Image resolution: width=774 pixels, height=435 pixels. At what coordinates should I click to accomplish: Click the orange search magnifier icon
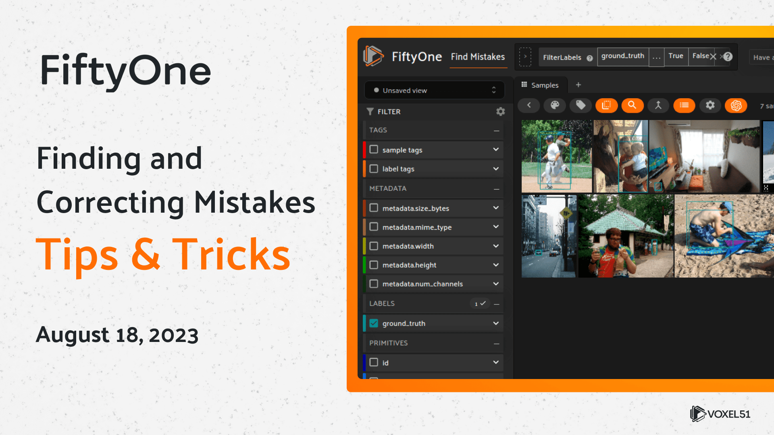(x=632, y=106)
